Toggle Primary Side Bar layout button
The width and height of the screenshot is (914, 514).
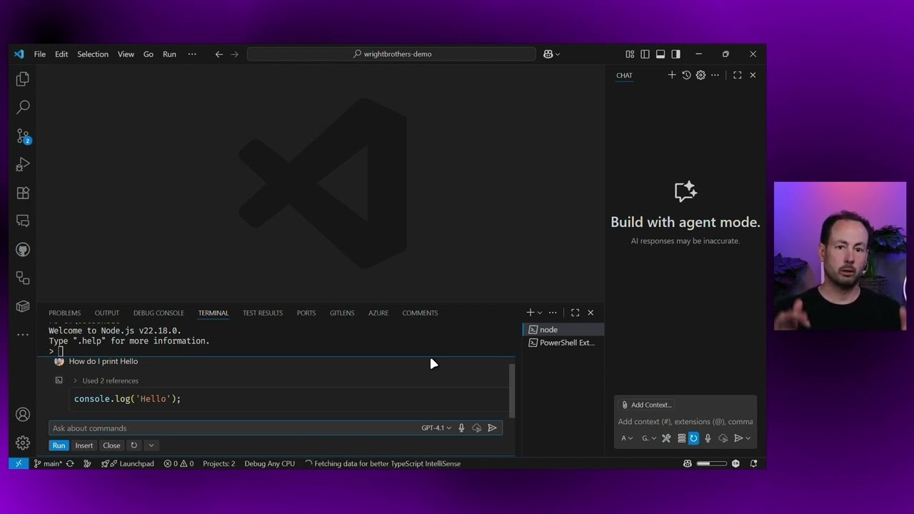coord(645,54)
